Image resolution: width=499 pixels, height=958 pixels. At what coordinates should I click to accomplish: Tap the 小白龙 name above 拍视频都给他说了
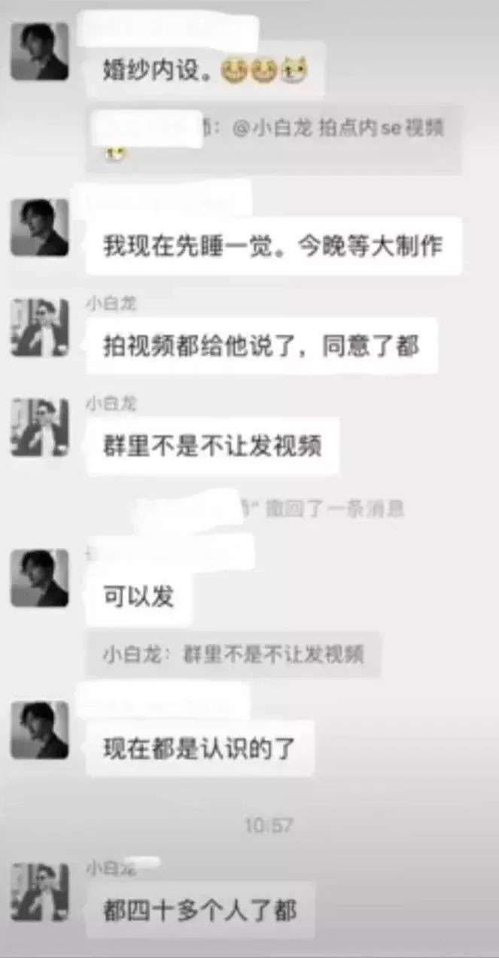[x=111, y=304]
